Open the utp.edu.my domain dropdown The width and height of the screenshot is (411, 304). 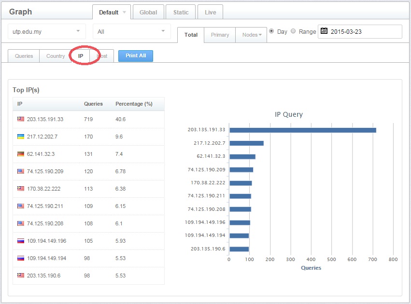click(x=47, y=31)
